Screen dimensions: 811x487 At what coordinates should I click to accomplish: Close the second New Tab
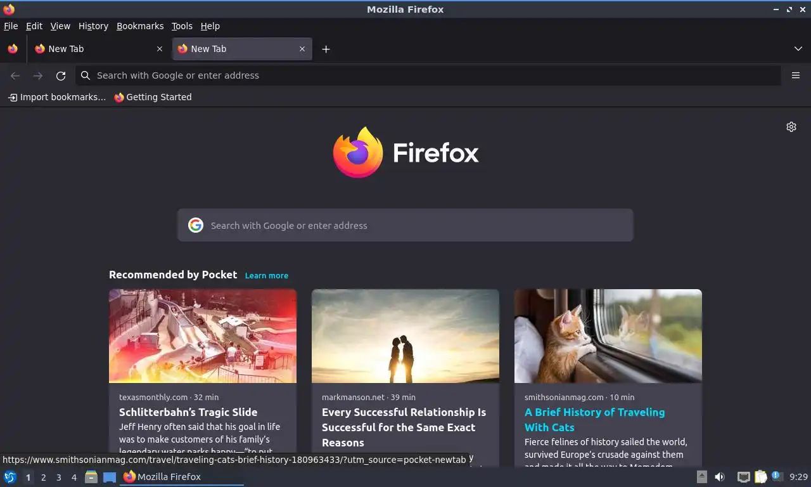click(x=302, y=49)
